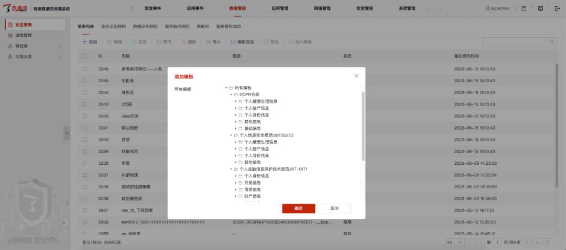Click the refresh icon in the pagination bar

click(x=548, y=243)
